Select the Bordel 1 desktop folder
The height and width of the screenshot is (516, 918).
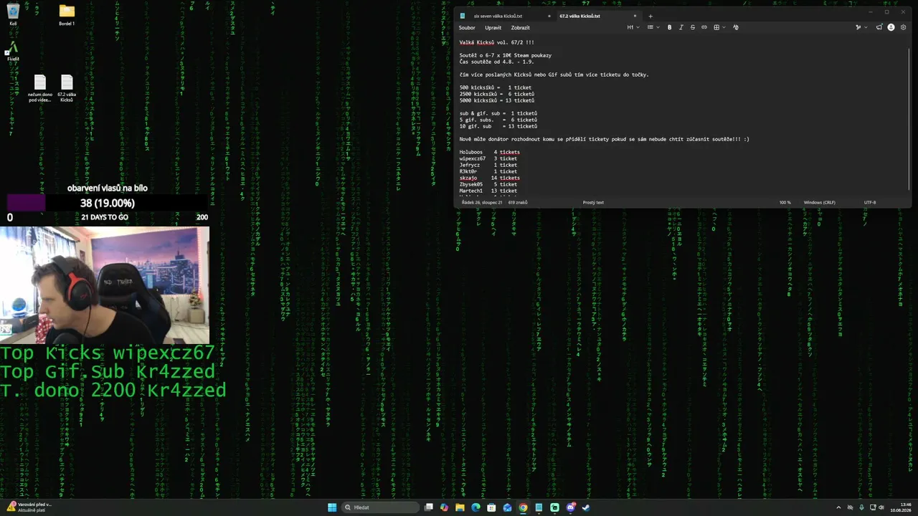[x=67, y=14]
